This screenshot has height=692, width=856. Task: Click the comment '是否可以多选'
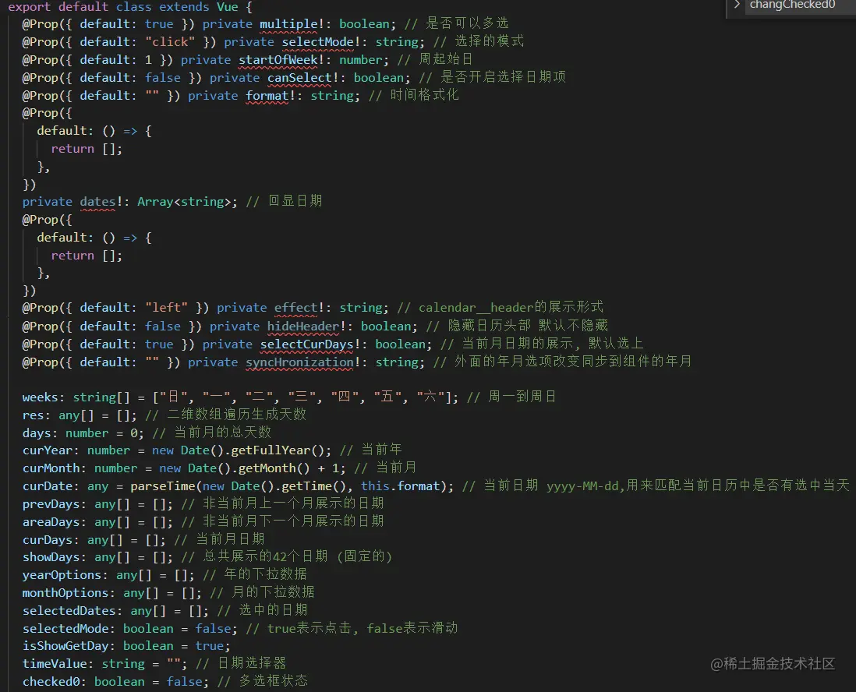click(x=467, y=23)
